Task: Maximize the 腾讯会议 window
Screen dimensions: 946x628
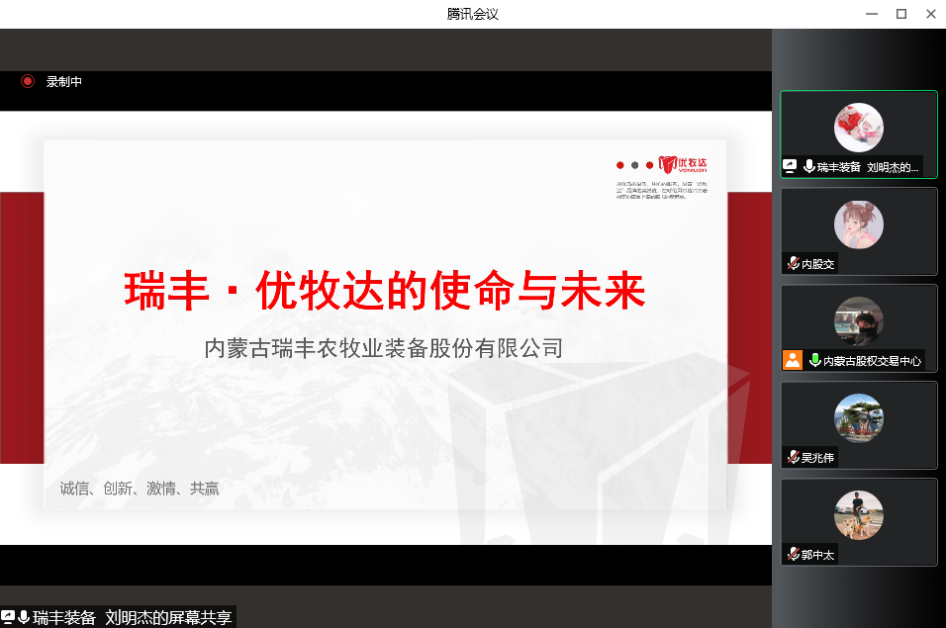Action: [901, 14]
